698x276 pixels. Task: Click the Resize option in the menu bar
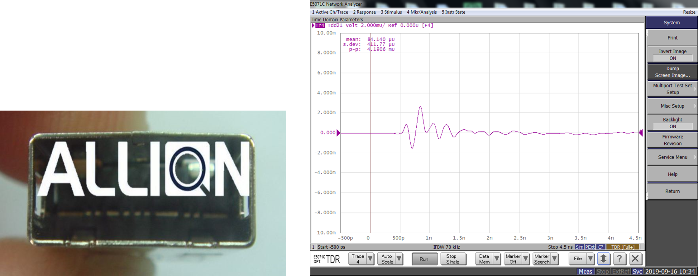pyautogui.click(x=689, y=12)
